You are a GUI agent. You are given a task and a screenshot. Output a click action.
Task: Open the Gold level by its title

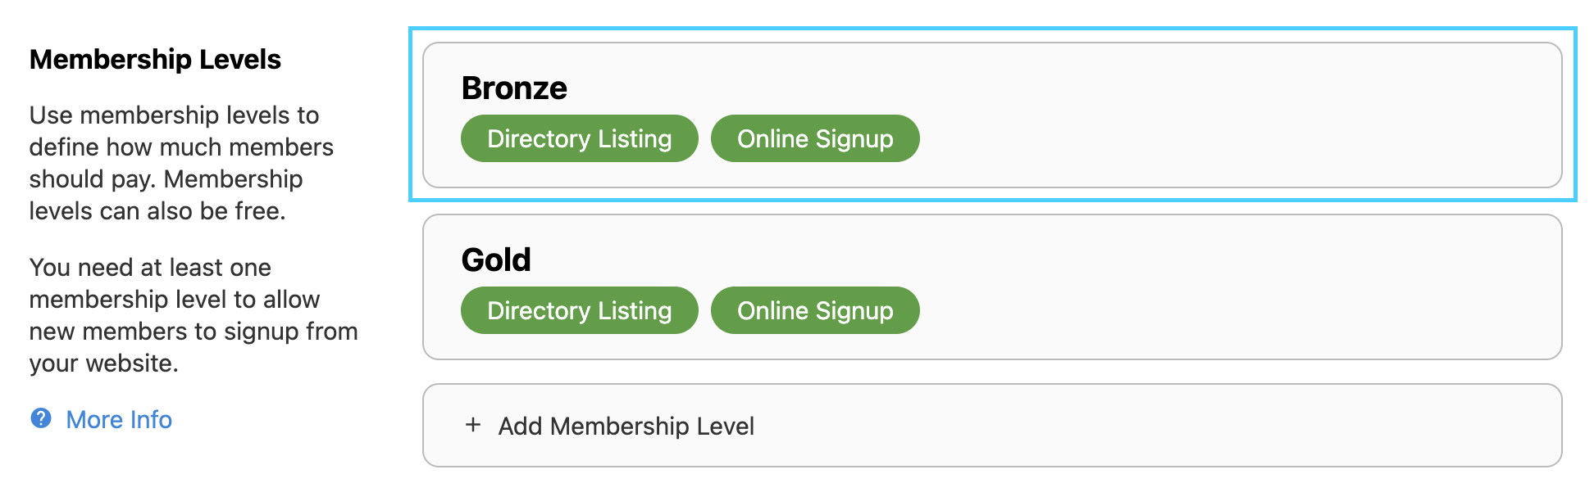[496, 260]
